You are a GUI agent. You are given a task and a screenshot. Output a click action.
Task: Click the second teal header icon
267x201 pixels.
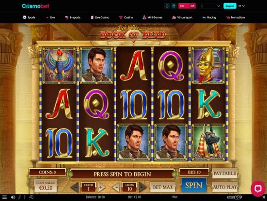click(174, 6)
